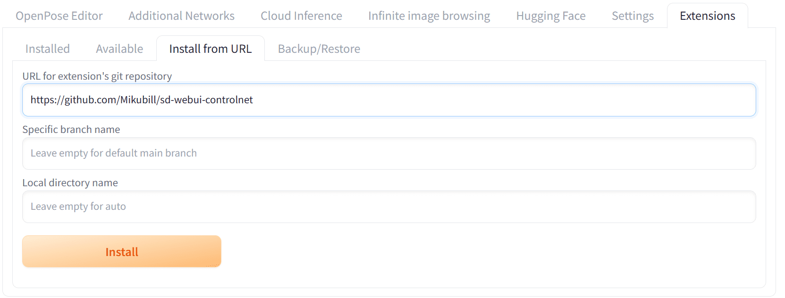Open the Backup/Restore sub-tab
The width and height of the screenshot is (785, 298).
[x=319, y=49]
